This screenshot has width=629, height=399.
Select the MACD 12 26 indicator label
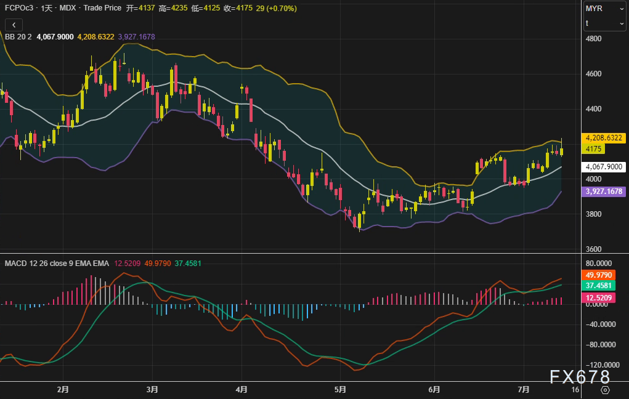coord(57,264)
